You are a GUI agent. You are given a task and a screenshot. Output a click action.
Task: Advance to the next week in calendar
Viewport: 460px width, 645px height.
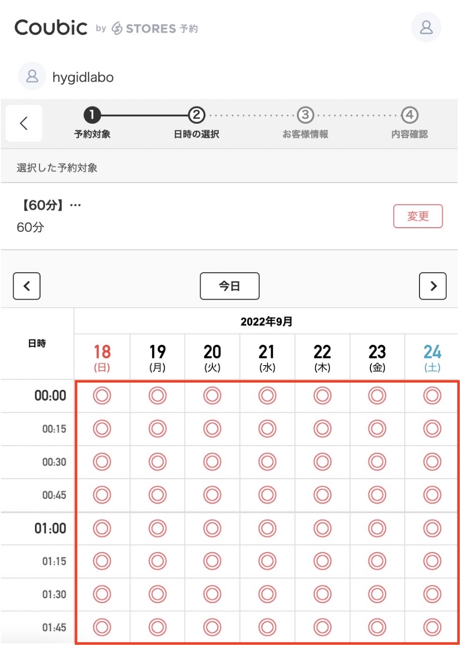pyautogui.click(x=432, y=286)
